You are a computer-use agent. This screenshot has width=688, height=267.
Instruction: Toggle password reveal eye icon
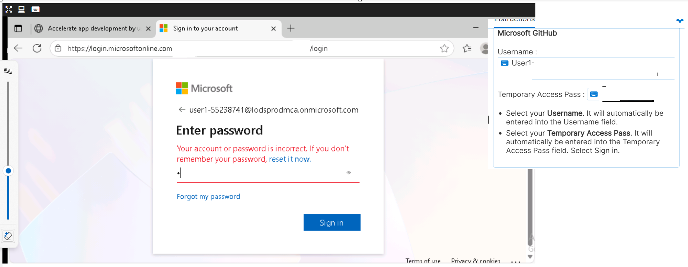(349, 173)
